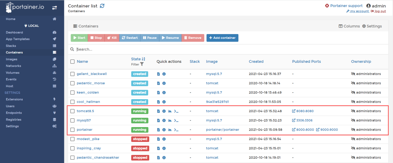Open logs icon for gallant_blackwell
This screenshot has height=163, width=393.
point(158,74)
